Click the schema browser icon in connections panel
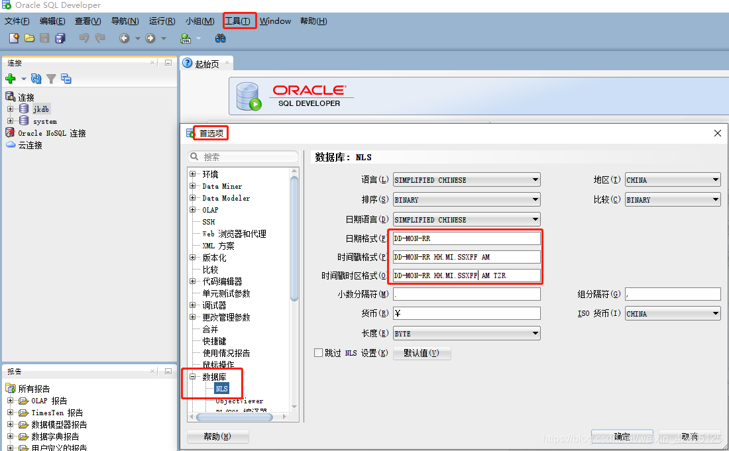The image size is (729, 451). [66, 79]
